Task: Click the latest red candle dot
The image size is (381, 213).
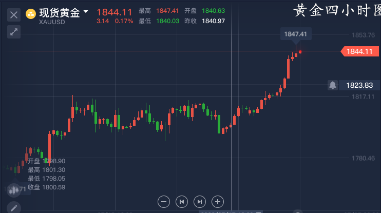Action: pos(300,52)
